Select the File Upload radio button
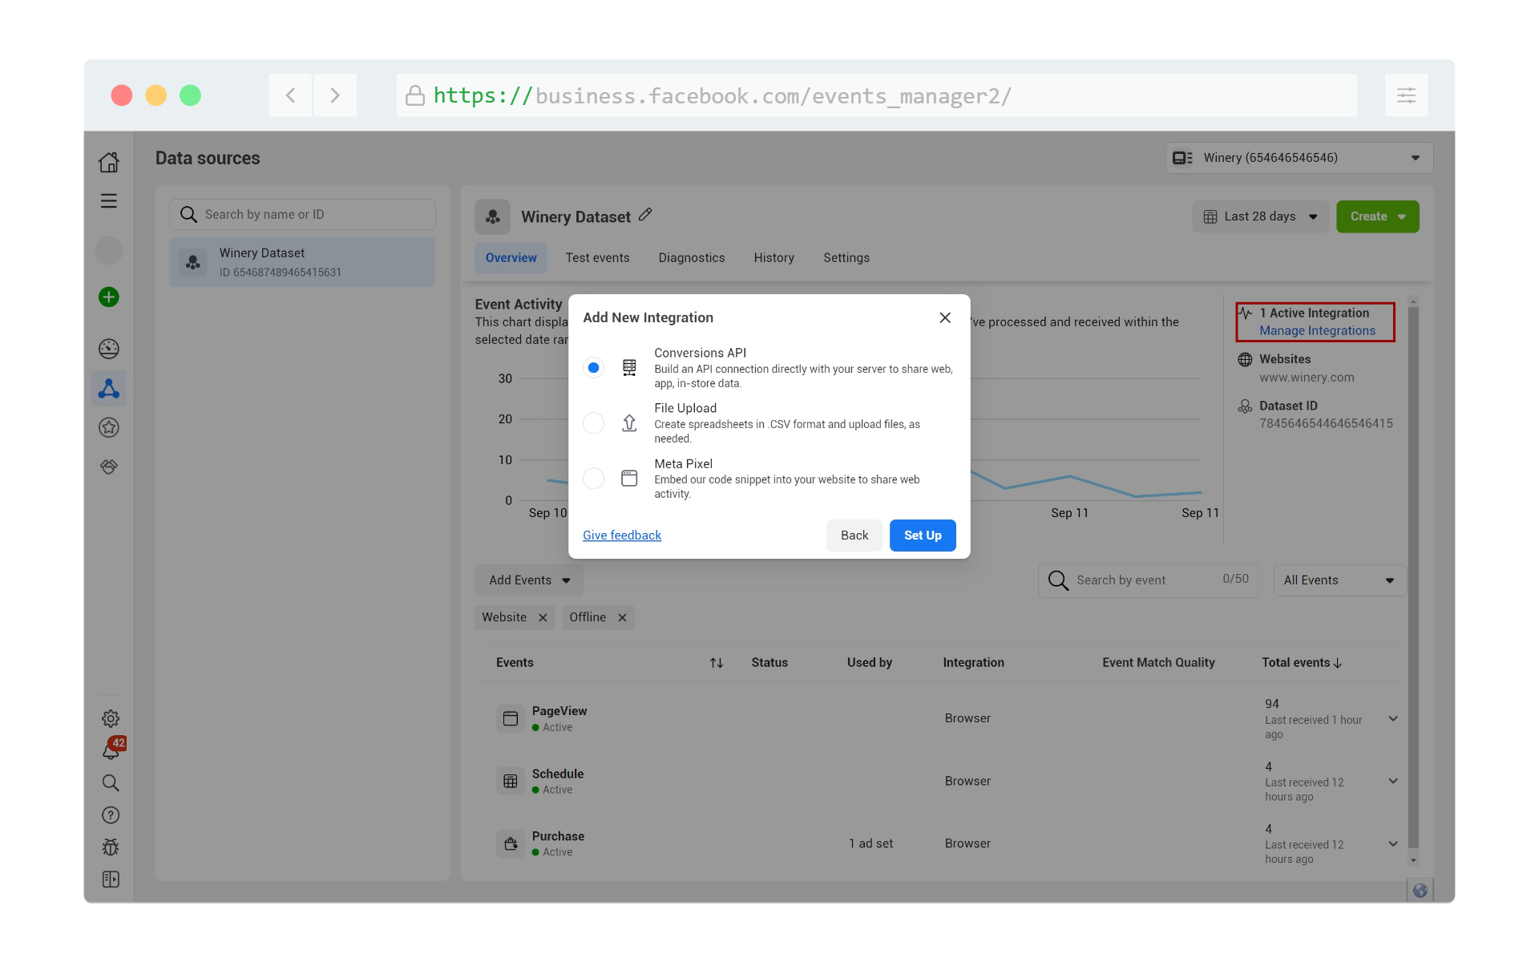Screen dimensions: 1539x962 tap(593, 422)
